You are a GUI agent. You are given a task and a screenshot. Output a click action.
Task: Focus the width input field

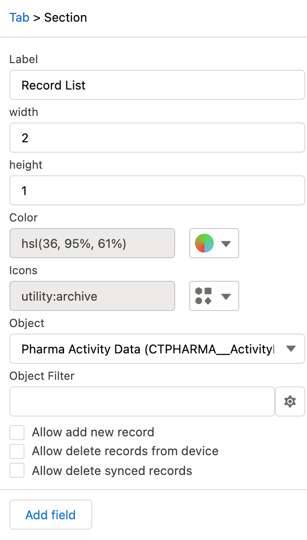tap(157, 138)
